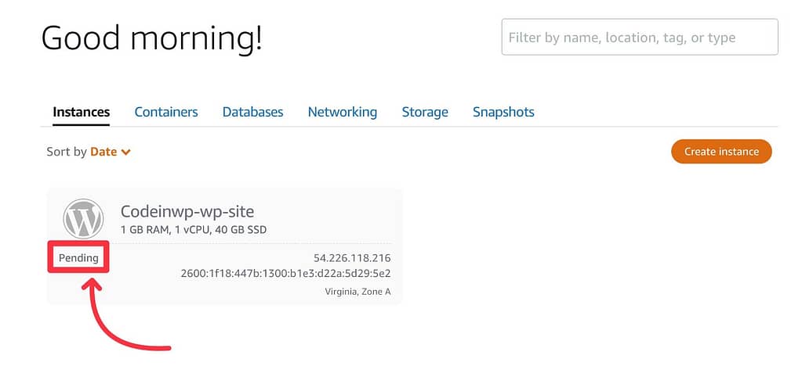The image size is (802, 366).
Task: Click the Sort by label text
Action: tap(67, 152)
